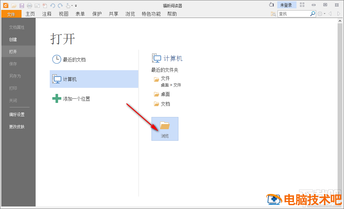Click the save floppy disk icon
Viewport: 344px width, 209px height.
pos(22,6)
